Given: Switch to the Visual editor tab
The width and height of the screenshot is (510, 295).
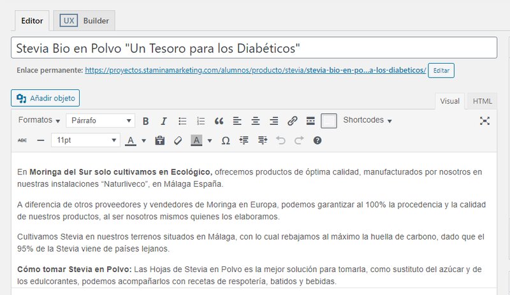Looking at the screenshot, I should 450,101.
